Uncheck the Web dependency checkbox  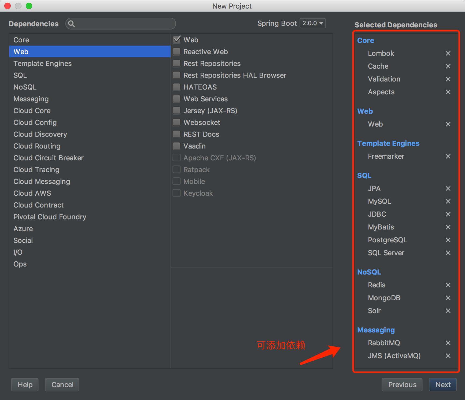(x=177, y=40)
